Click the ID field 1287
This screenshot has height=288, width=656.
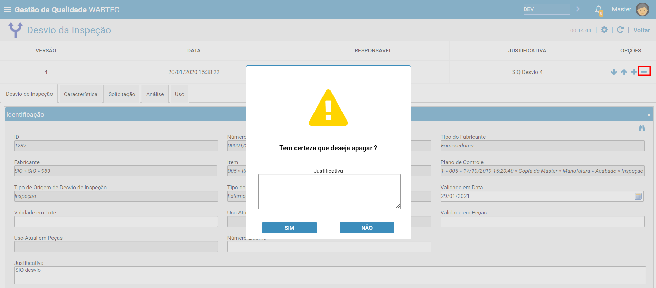pyautogui.click(x=116, y=146)
